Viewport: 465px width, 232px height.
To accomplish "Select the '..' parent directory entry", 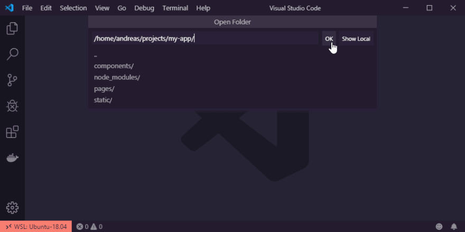I will tap(232, 55).
